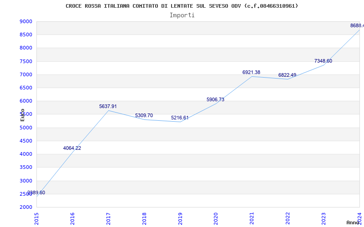
Task: Click the chart title 'CROCE ROSSA ITALIANA COMITATO DI LENTATE'
Action: (x=129, y=6)
